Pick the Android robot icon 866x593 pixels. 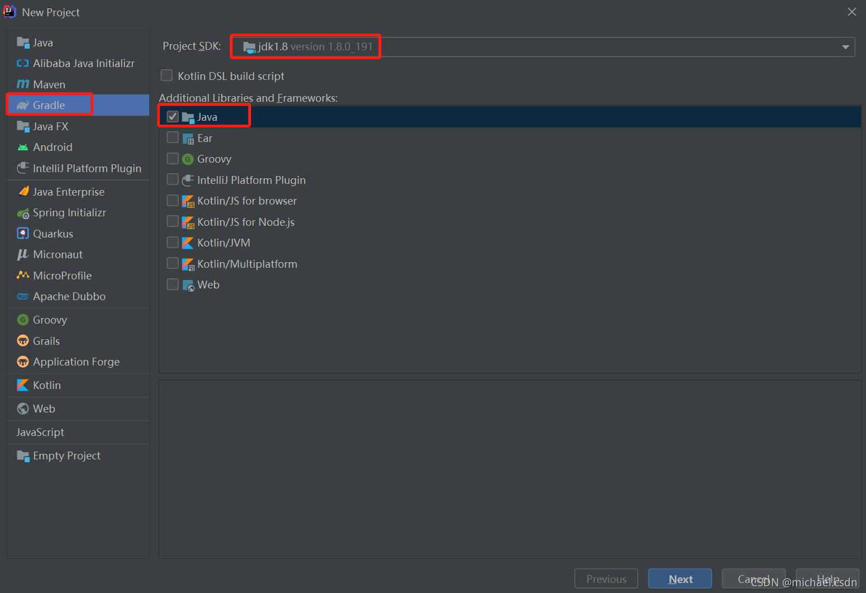(x=23, y=147)
